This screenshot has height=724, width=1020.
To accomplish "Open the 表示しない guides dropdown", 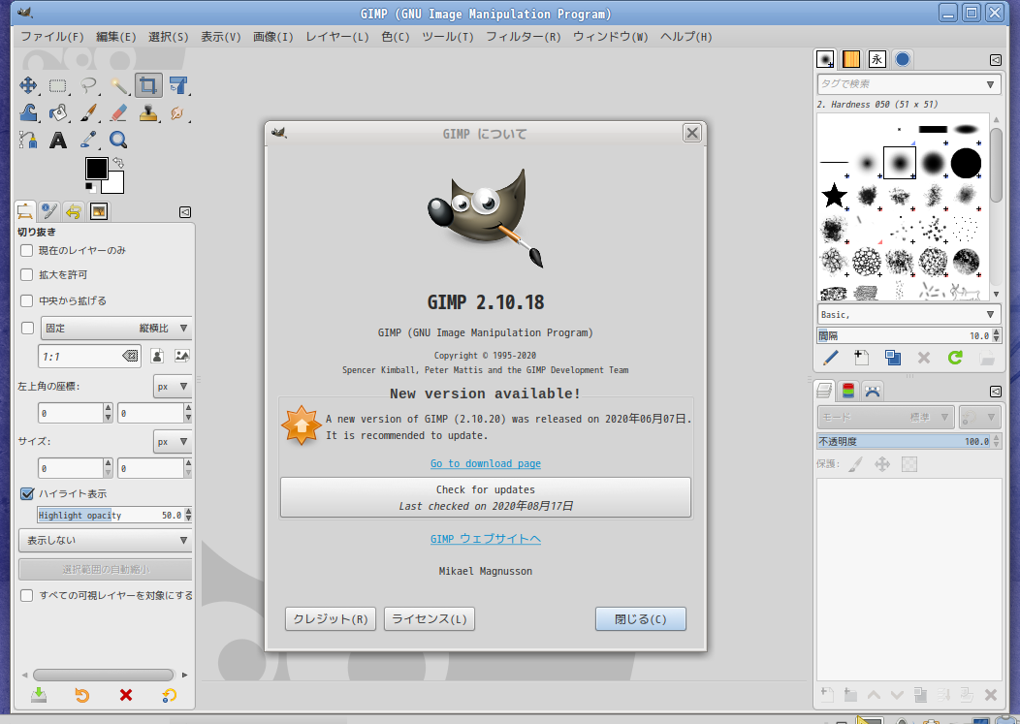I will [106, 540].
